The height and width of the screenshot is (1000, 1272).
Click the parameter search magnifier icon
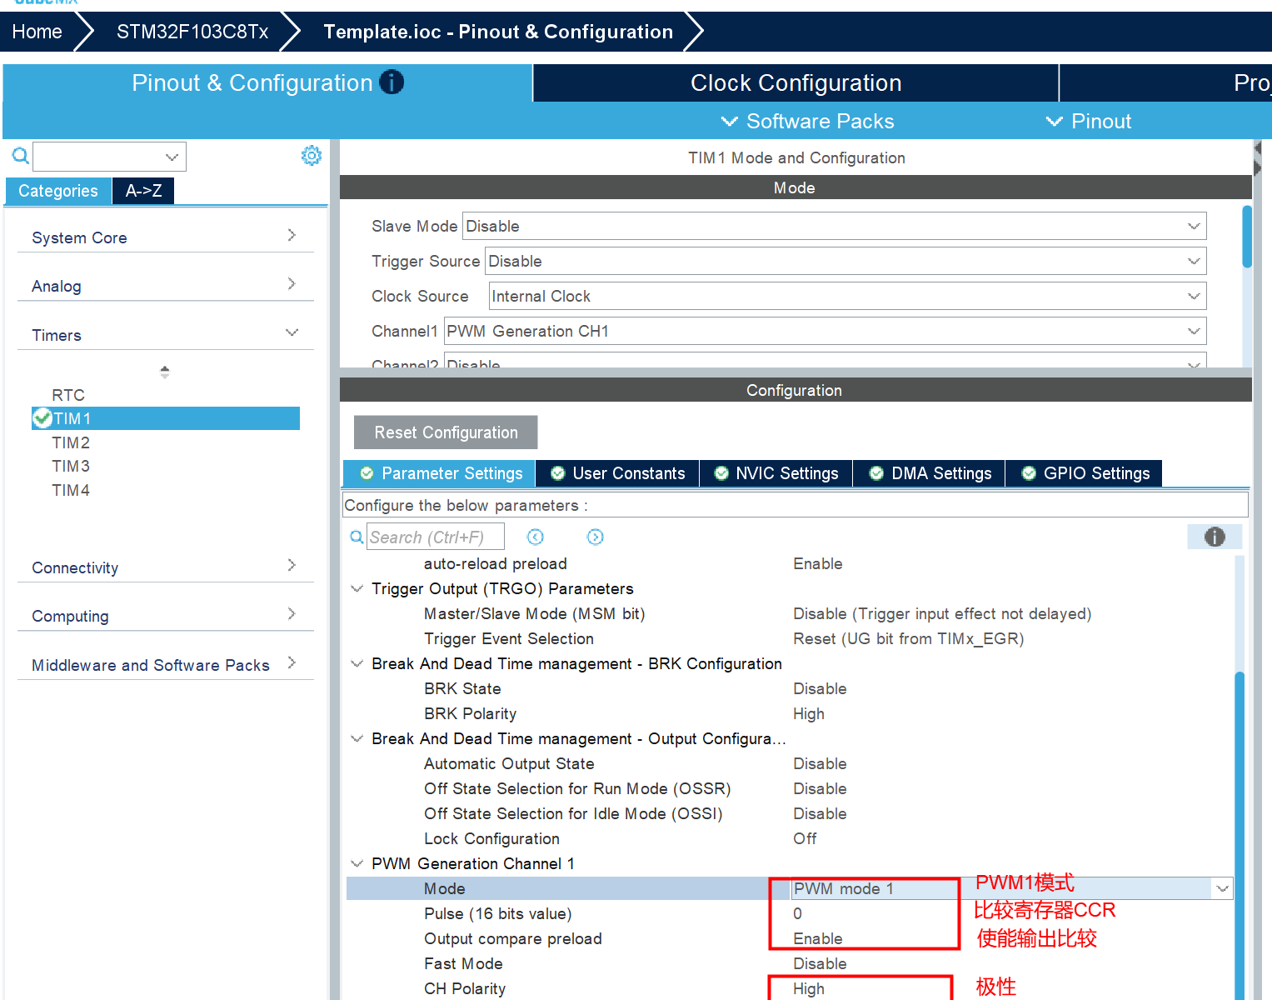coord(357,537)
